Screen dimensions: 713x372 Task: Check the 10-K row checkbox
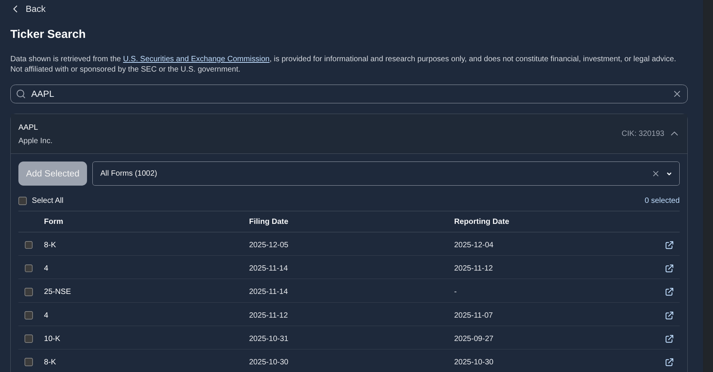tap(29, 339)
